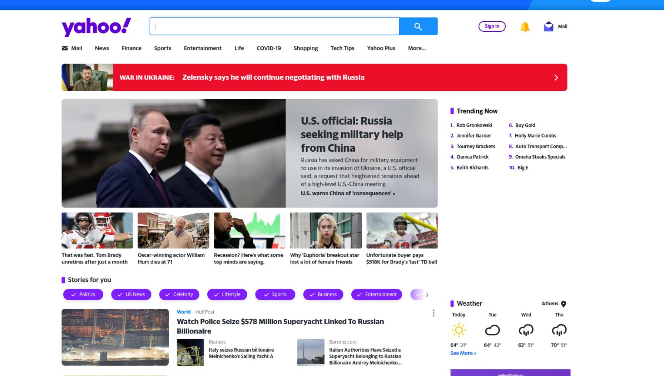Toggle the Celebrity topic chip
The height and width of the screenshot is (376, 664).
point(179,295)
